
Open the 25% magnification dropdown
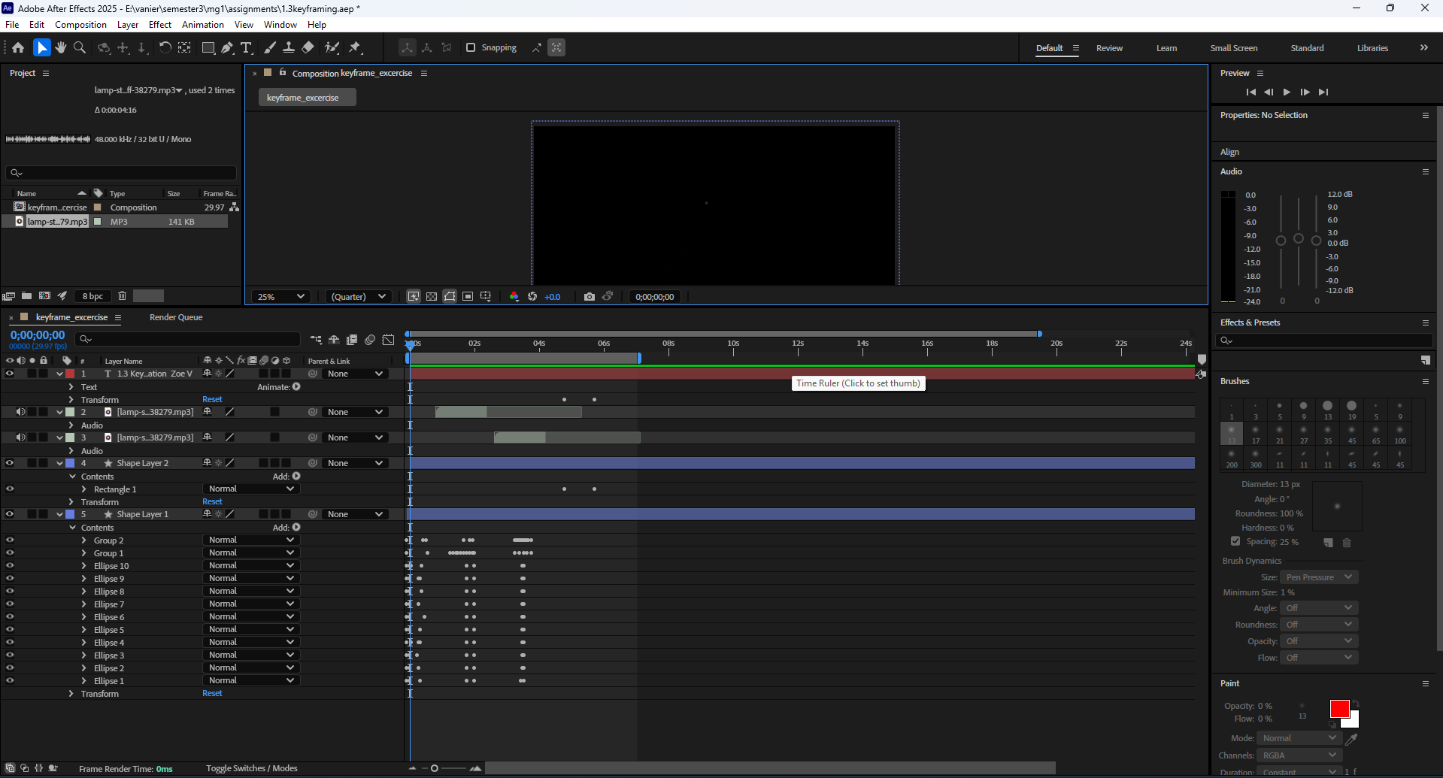coord(281,297)
